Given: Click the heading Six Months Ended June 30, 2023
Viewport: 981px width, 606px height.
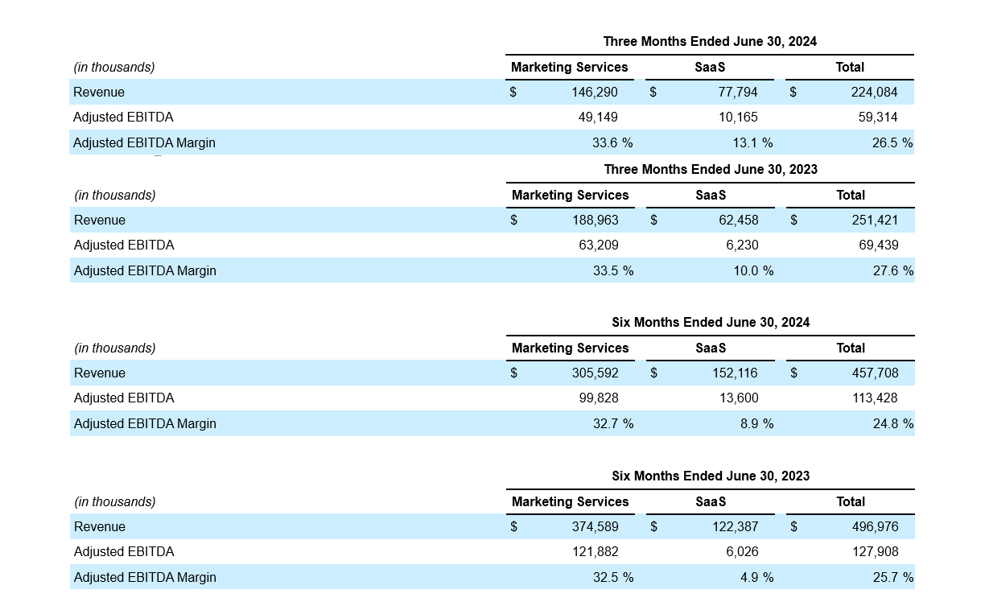Looking at the screenshot, I should pos(711,476).
